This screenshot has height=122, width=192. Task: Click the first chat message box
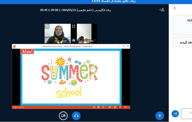click(182, 25)
